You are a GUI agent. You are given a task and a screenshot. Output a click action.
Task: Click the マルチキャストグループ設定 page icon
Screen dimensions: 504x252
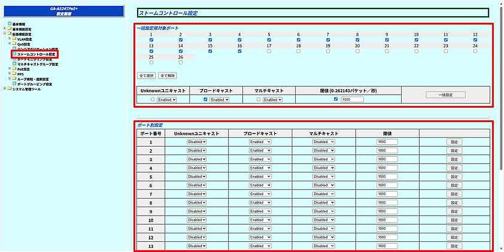point(14,64)
